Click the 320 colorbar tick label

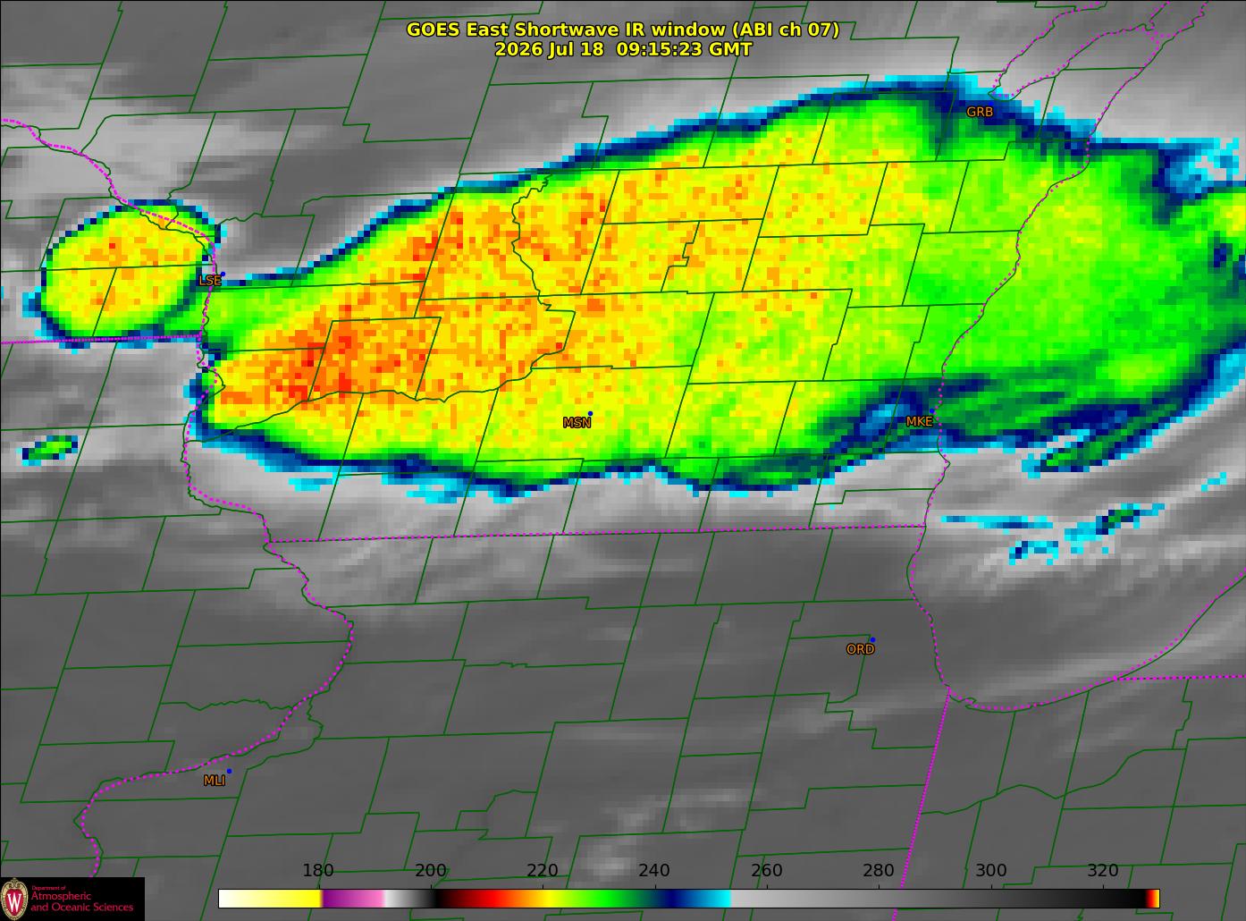point(1102,871)
